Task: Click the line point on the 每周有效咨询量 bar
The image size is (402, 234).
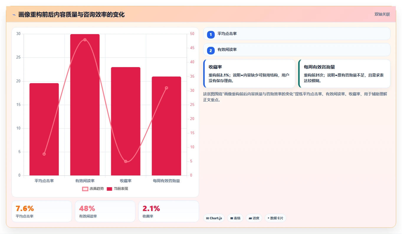Action: pos(166,88)
